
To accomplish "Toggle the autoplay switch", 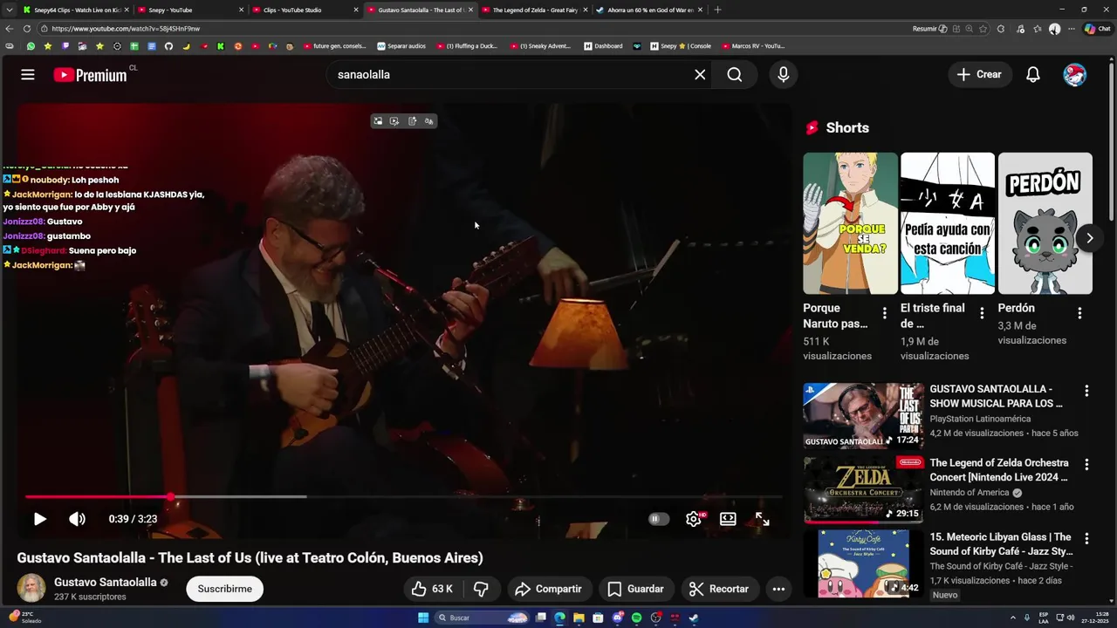I will (x=658, y=519).
